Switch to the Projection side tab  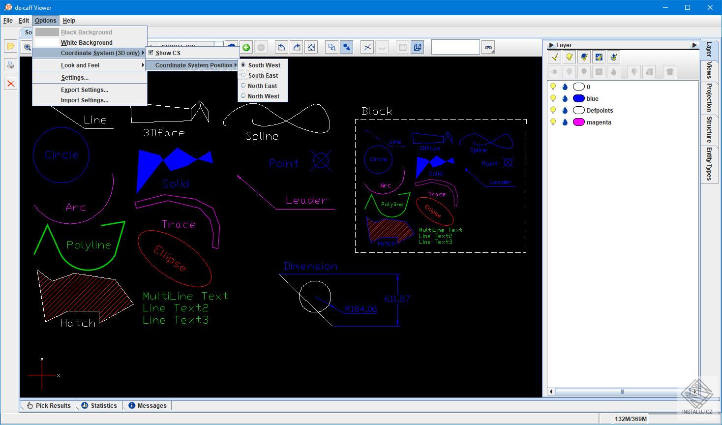(x=709, y=97)
